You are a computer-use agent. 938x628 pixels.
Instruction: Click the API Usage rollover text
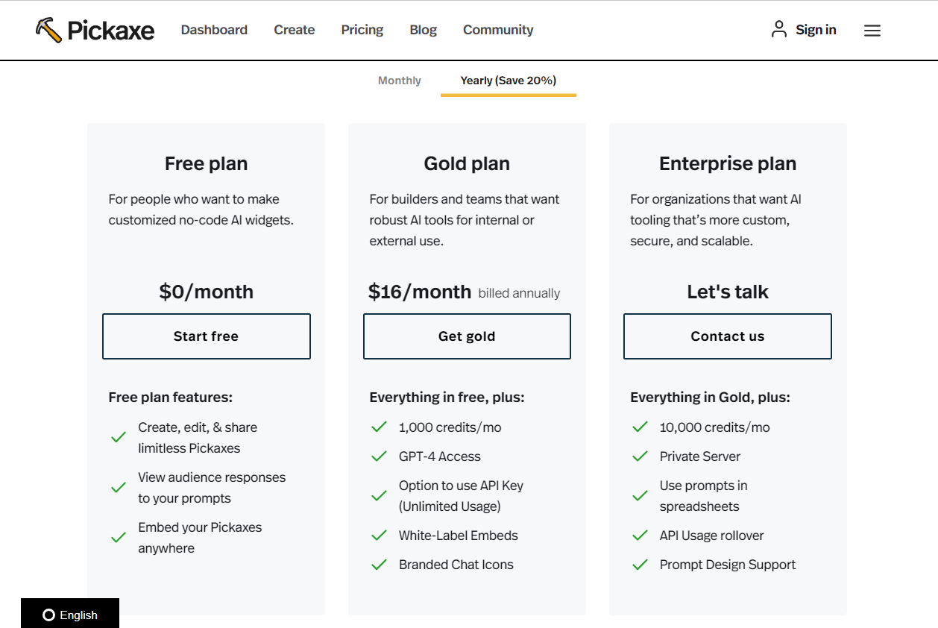pyautogui.click(x=712, y=536)
